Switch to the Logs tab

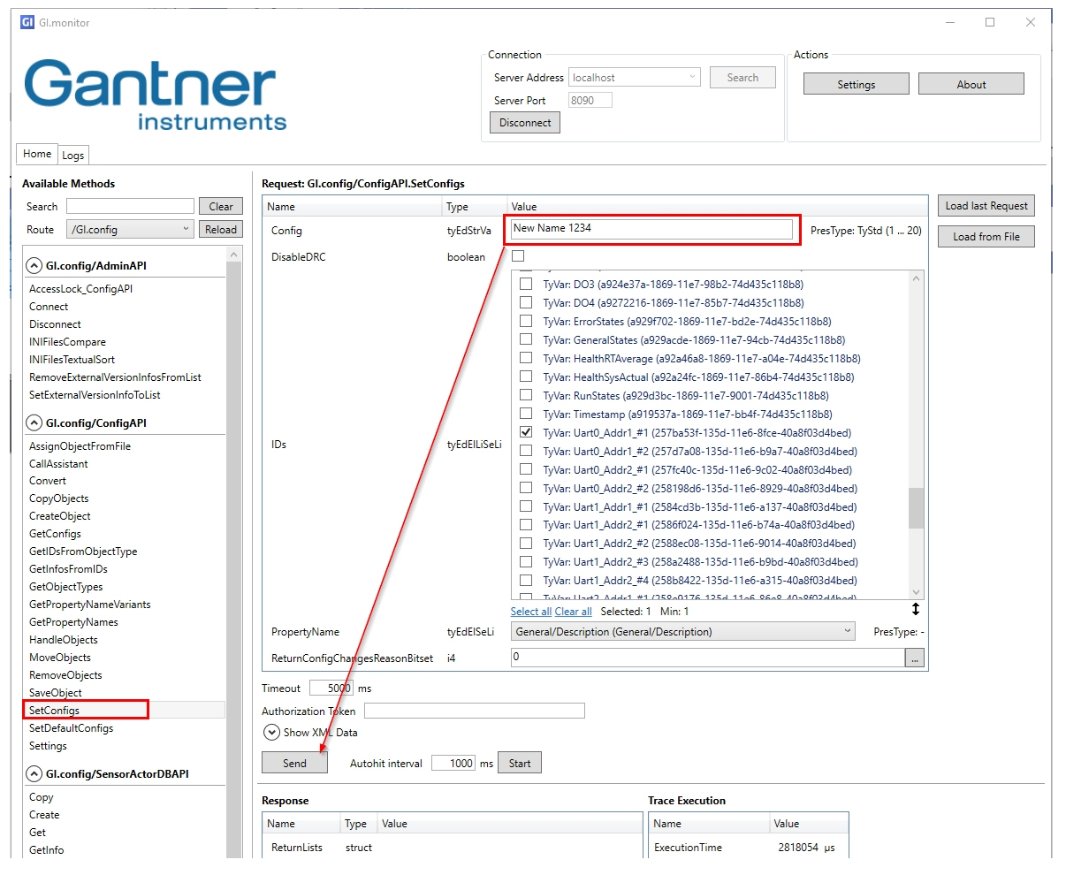tap(73, 155)
